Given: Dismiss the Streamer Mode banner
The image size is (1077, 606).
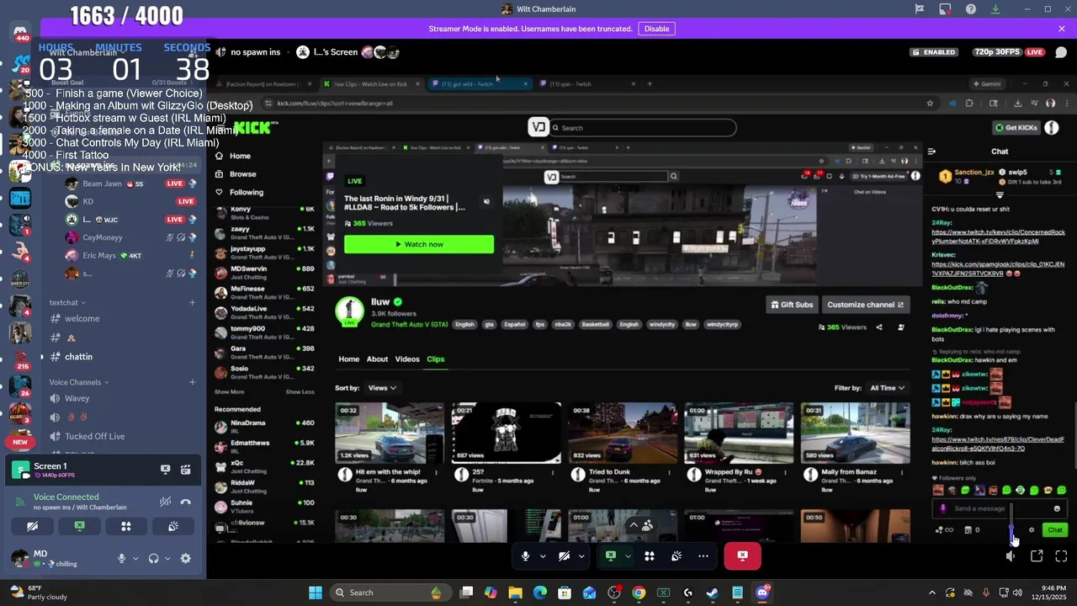Looking at the screenshot, I should 1062,29.
